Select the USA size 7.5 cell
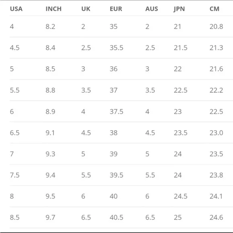The height and width of the screenshot is (233, 233). click(15, 175)
